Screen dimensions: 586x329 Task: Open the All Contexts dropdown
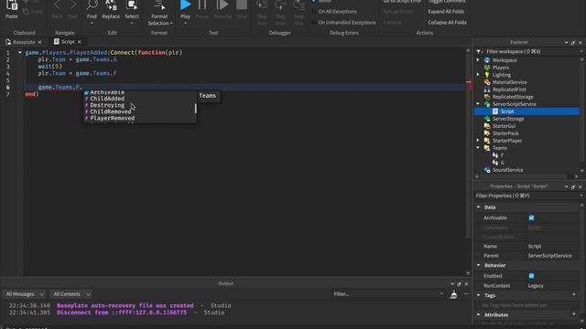point(71,294)
